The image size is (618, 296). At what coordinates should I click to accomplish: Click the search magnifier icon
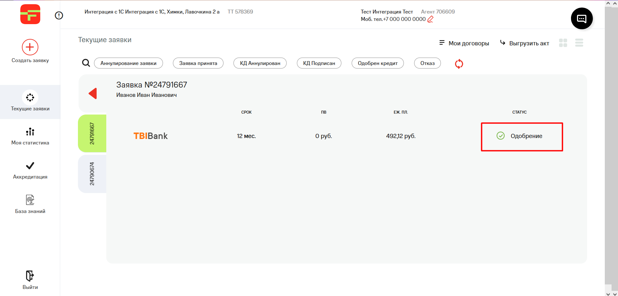(86, 63)
